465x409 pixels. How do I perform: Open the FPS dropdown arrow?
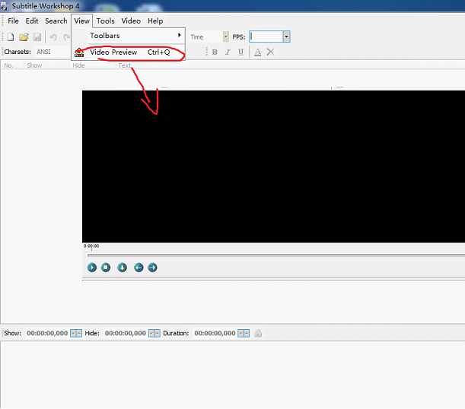[x=286, y=36]
